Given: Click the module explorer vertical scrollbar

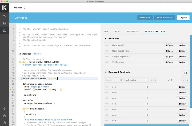Looking at the screenshot, I should (191, 71).
